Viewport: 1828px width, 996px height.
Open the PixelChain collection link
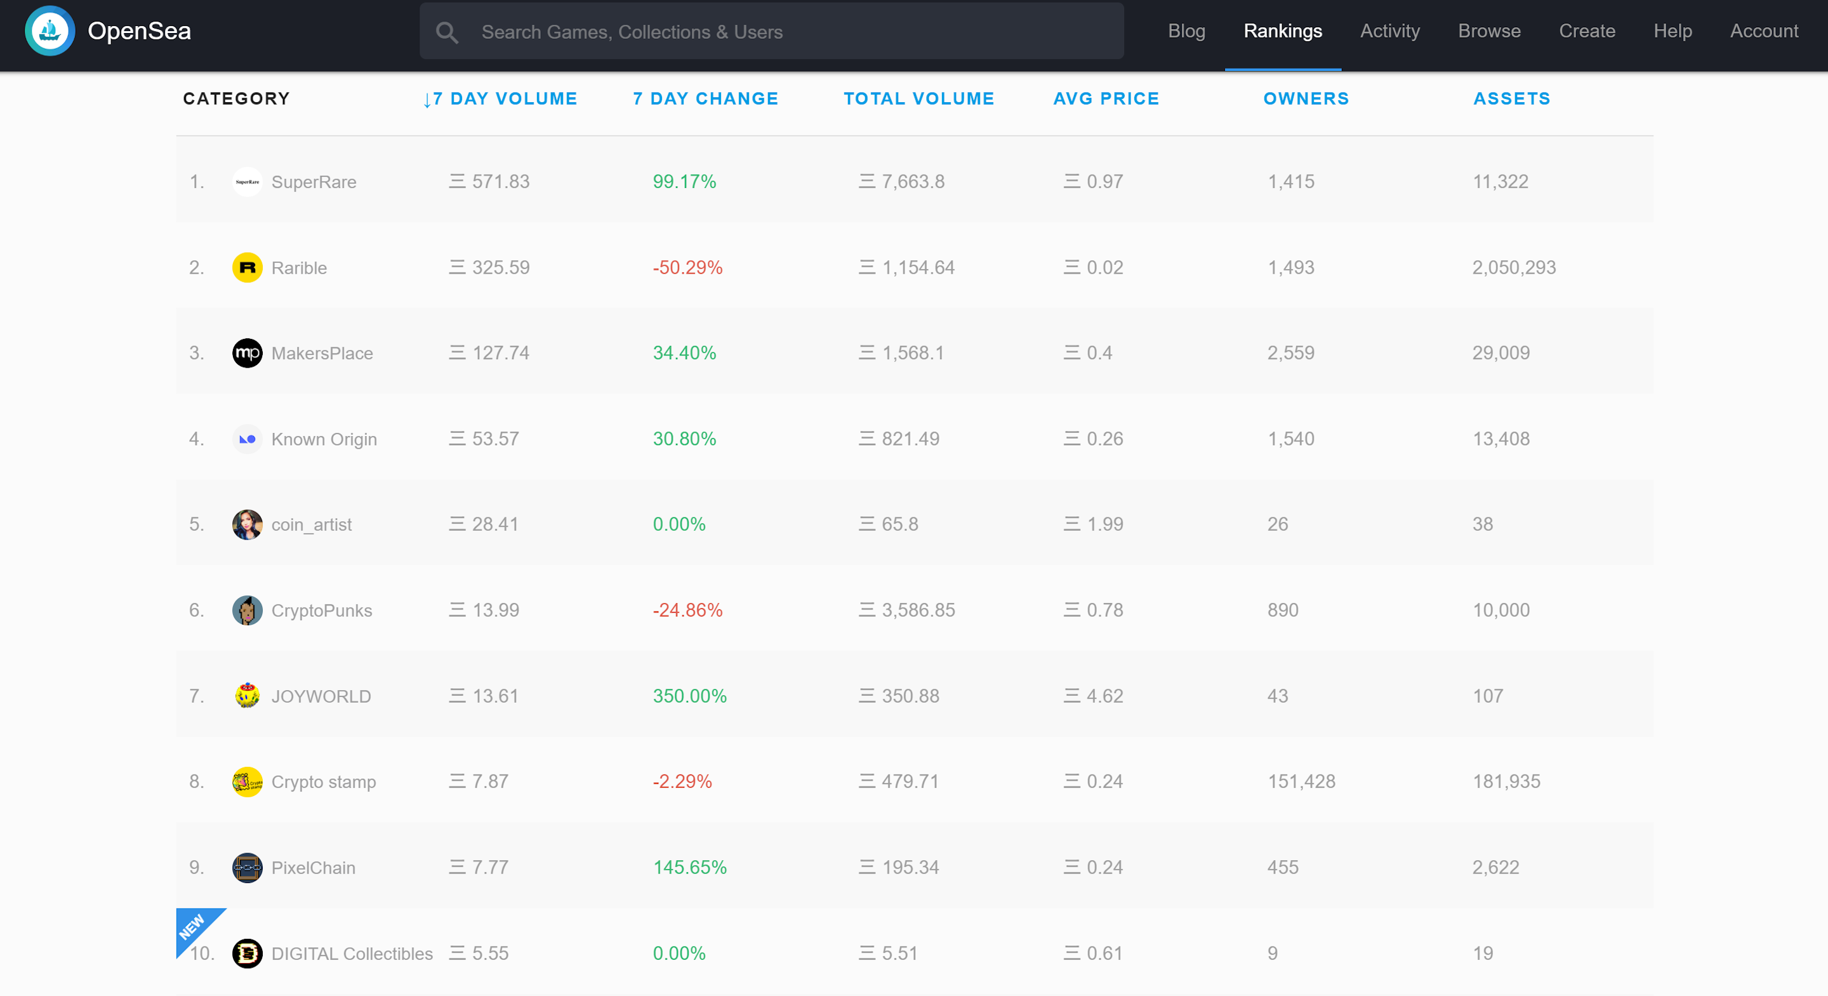point(313,868)
